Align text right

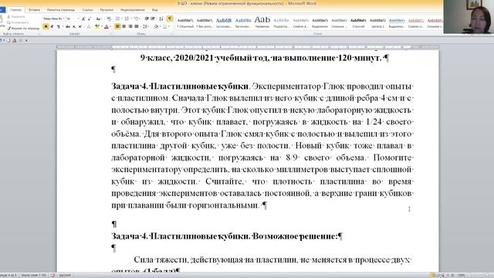point(130,27)
